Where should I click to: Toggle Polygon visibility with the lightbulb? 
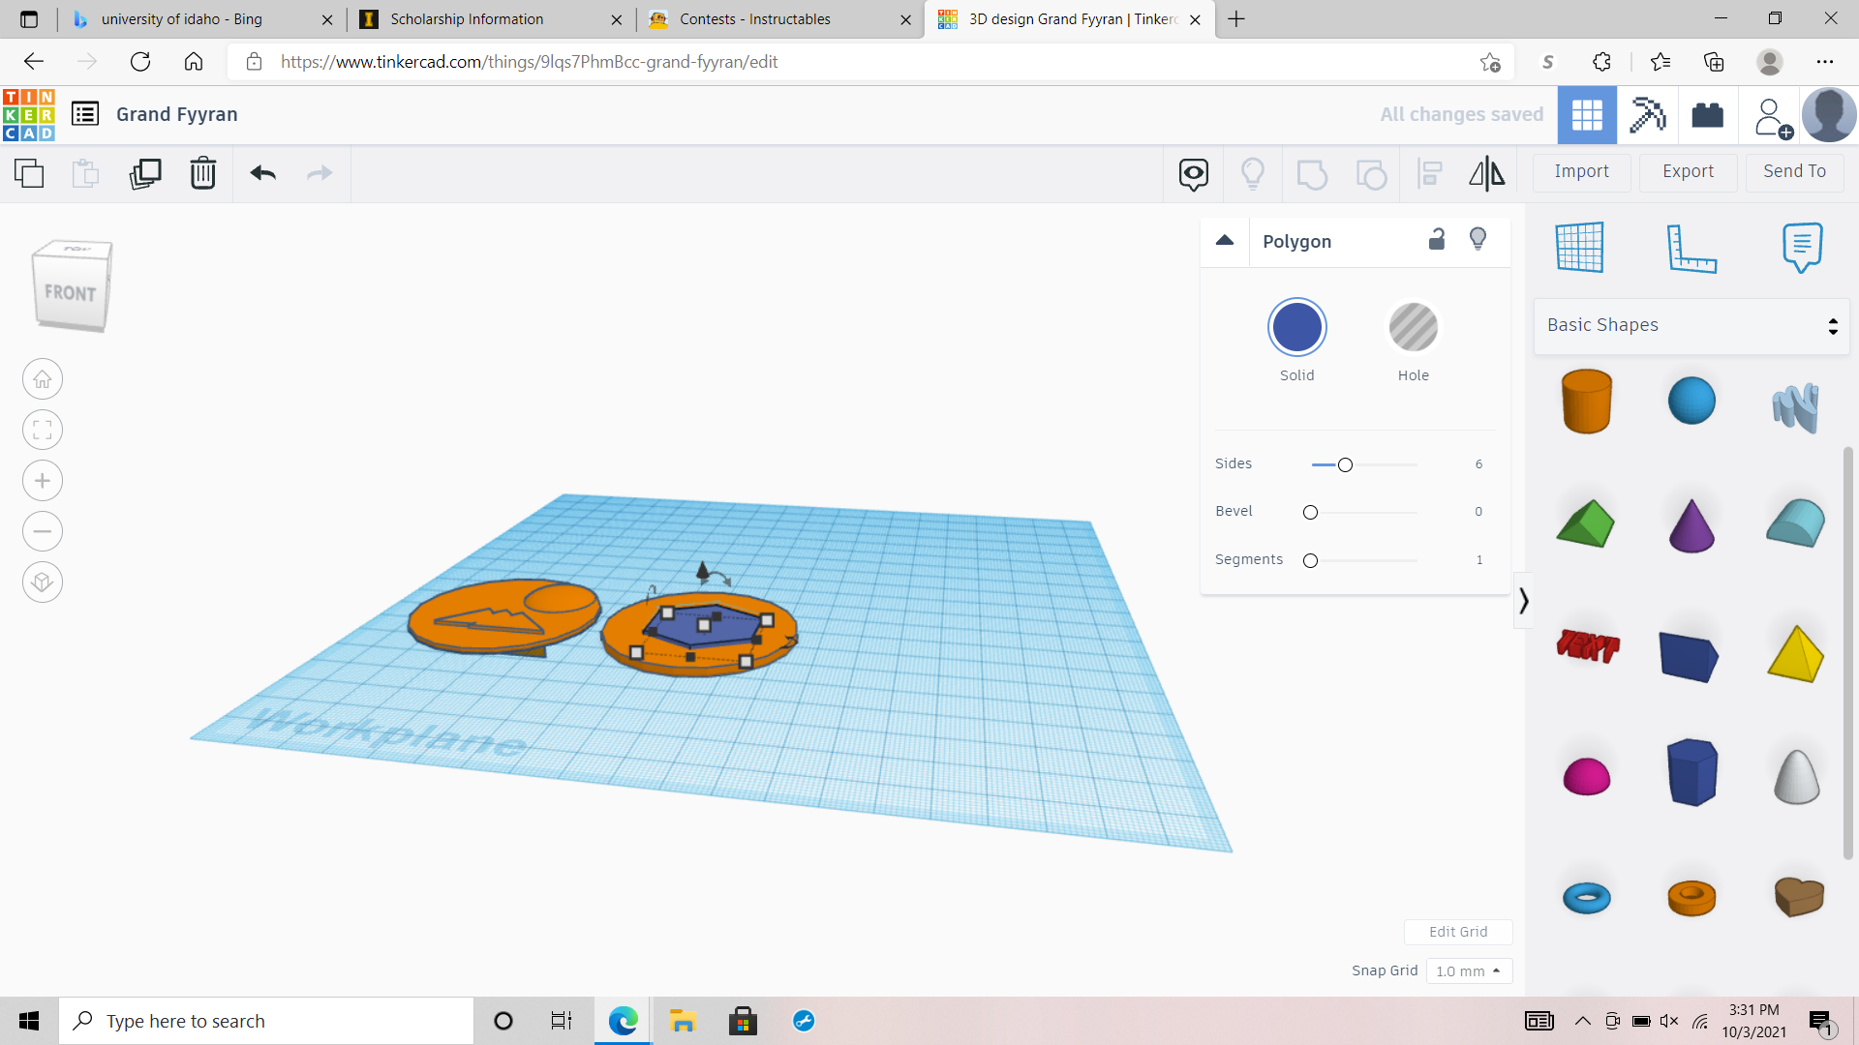(1478, 239)
